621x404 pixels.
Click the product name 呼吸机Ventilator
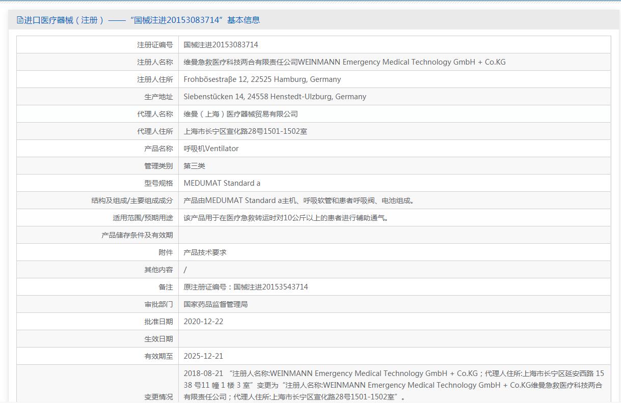pyautogui.click(x=211, y=149)
